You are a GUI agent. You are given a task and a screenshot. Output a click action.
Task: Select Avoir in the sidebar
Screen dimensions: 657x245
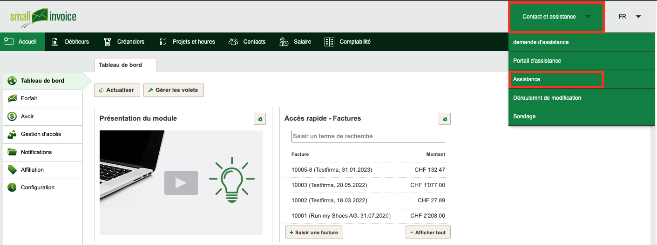[43, 116]
